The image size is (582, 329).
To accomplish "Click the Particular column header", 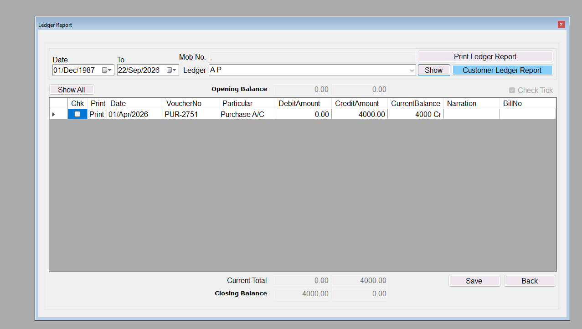I will coord(247,103).
